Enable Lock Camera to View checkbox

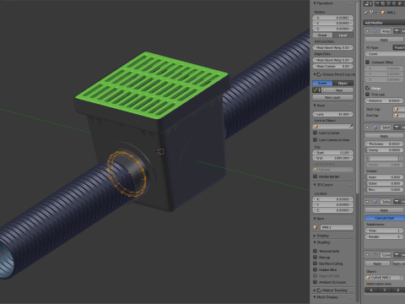[x=316, y=139]
